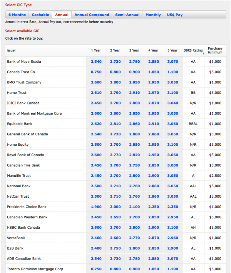231x273 pixels.
Task: Buy Bank of Montreal Mortgage Corp 2 Year rate
Action: click(115, 113)
